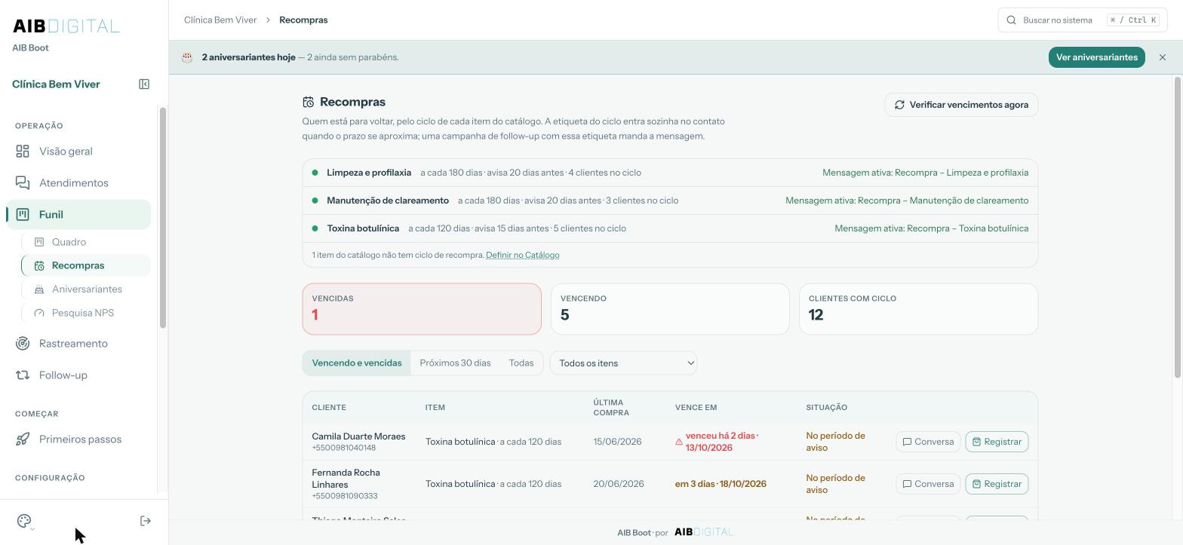Click the Visão geral dashboard icon
The width and height of the screenshot is (1183, 545).
click(23, 152)
